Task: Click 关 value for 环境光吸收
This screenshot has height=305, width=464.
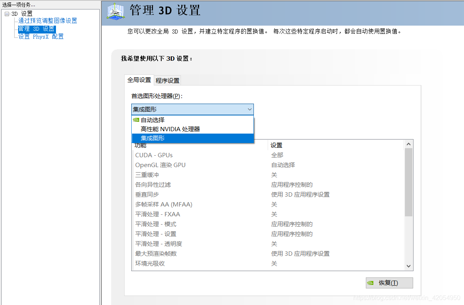Action: point(274,264)
